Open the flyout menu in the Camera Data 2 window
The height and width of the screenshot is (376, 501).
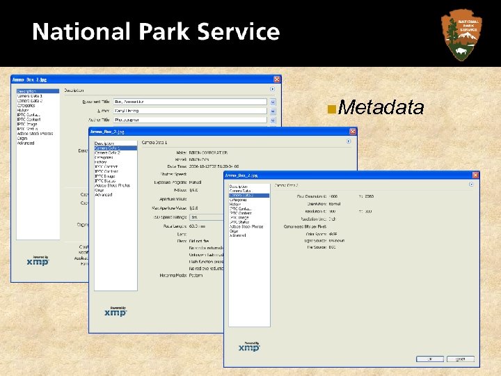[x=471, y=184]
